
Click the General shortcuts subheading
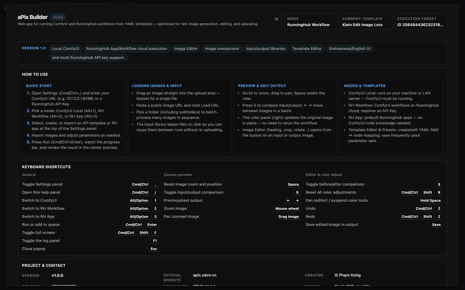point(29,175)
